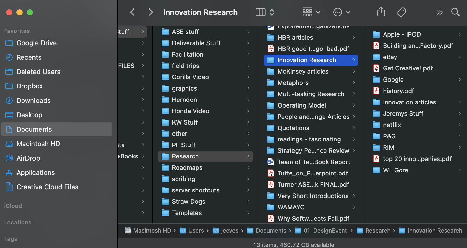This screenshot has height=248, width=467.
Task: Click the HBR good to go bad PDF icon
Action: coord(271,49)
